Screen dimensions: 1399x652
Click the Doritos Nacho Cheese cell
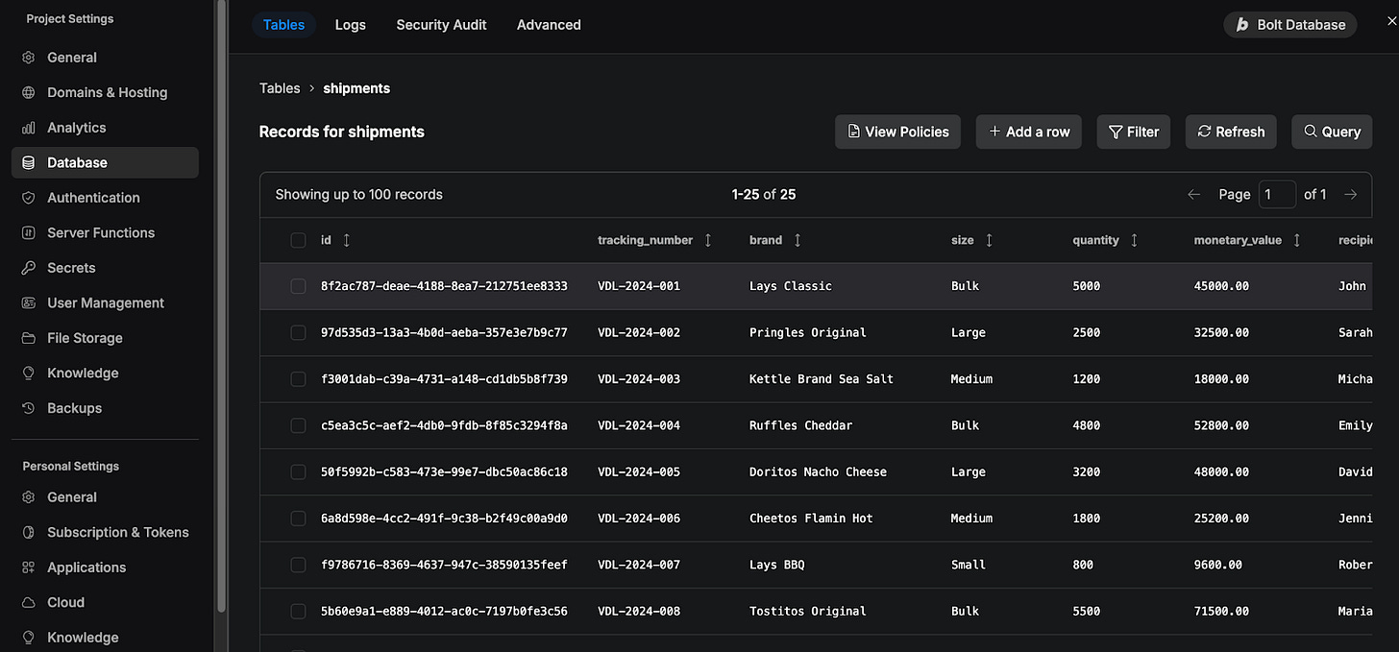coord(818,471)
